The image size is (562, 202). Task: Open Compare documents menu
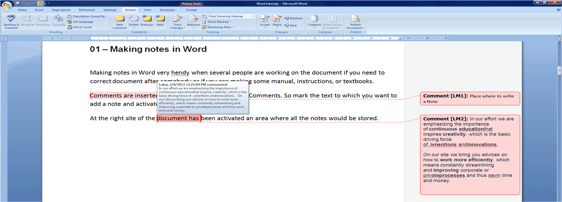pyautogui.click(x=314, y=22)
